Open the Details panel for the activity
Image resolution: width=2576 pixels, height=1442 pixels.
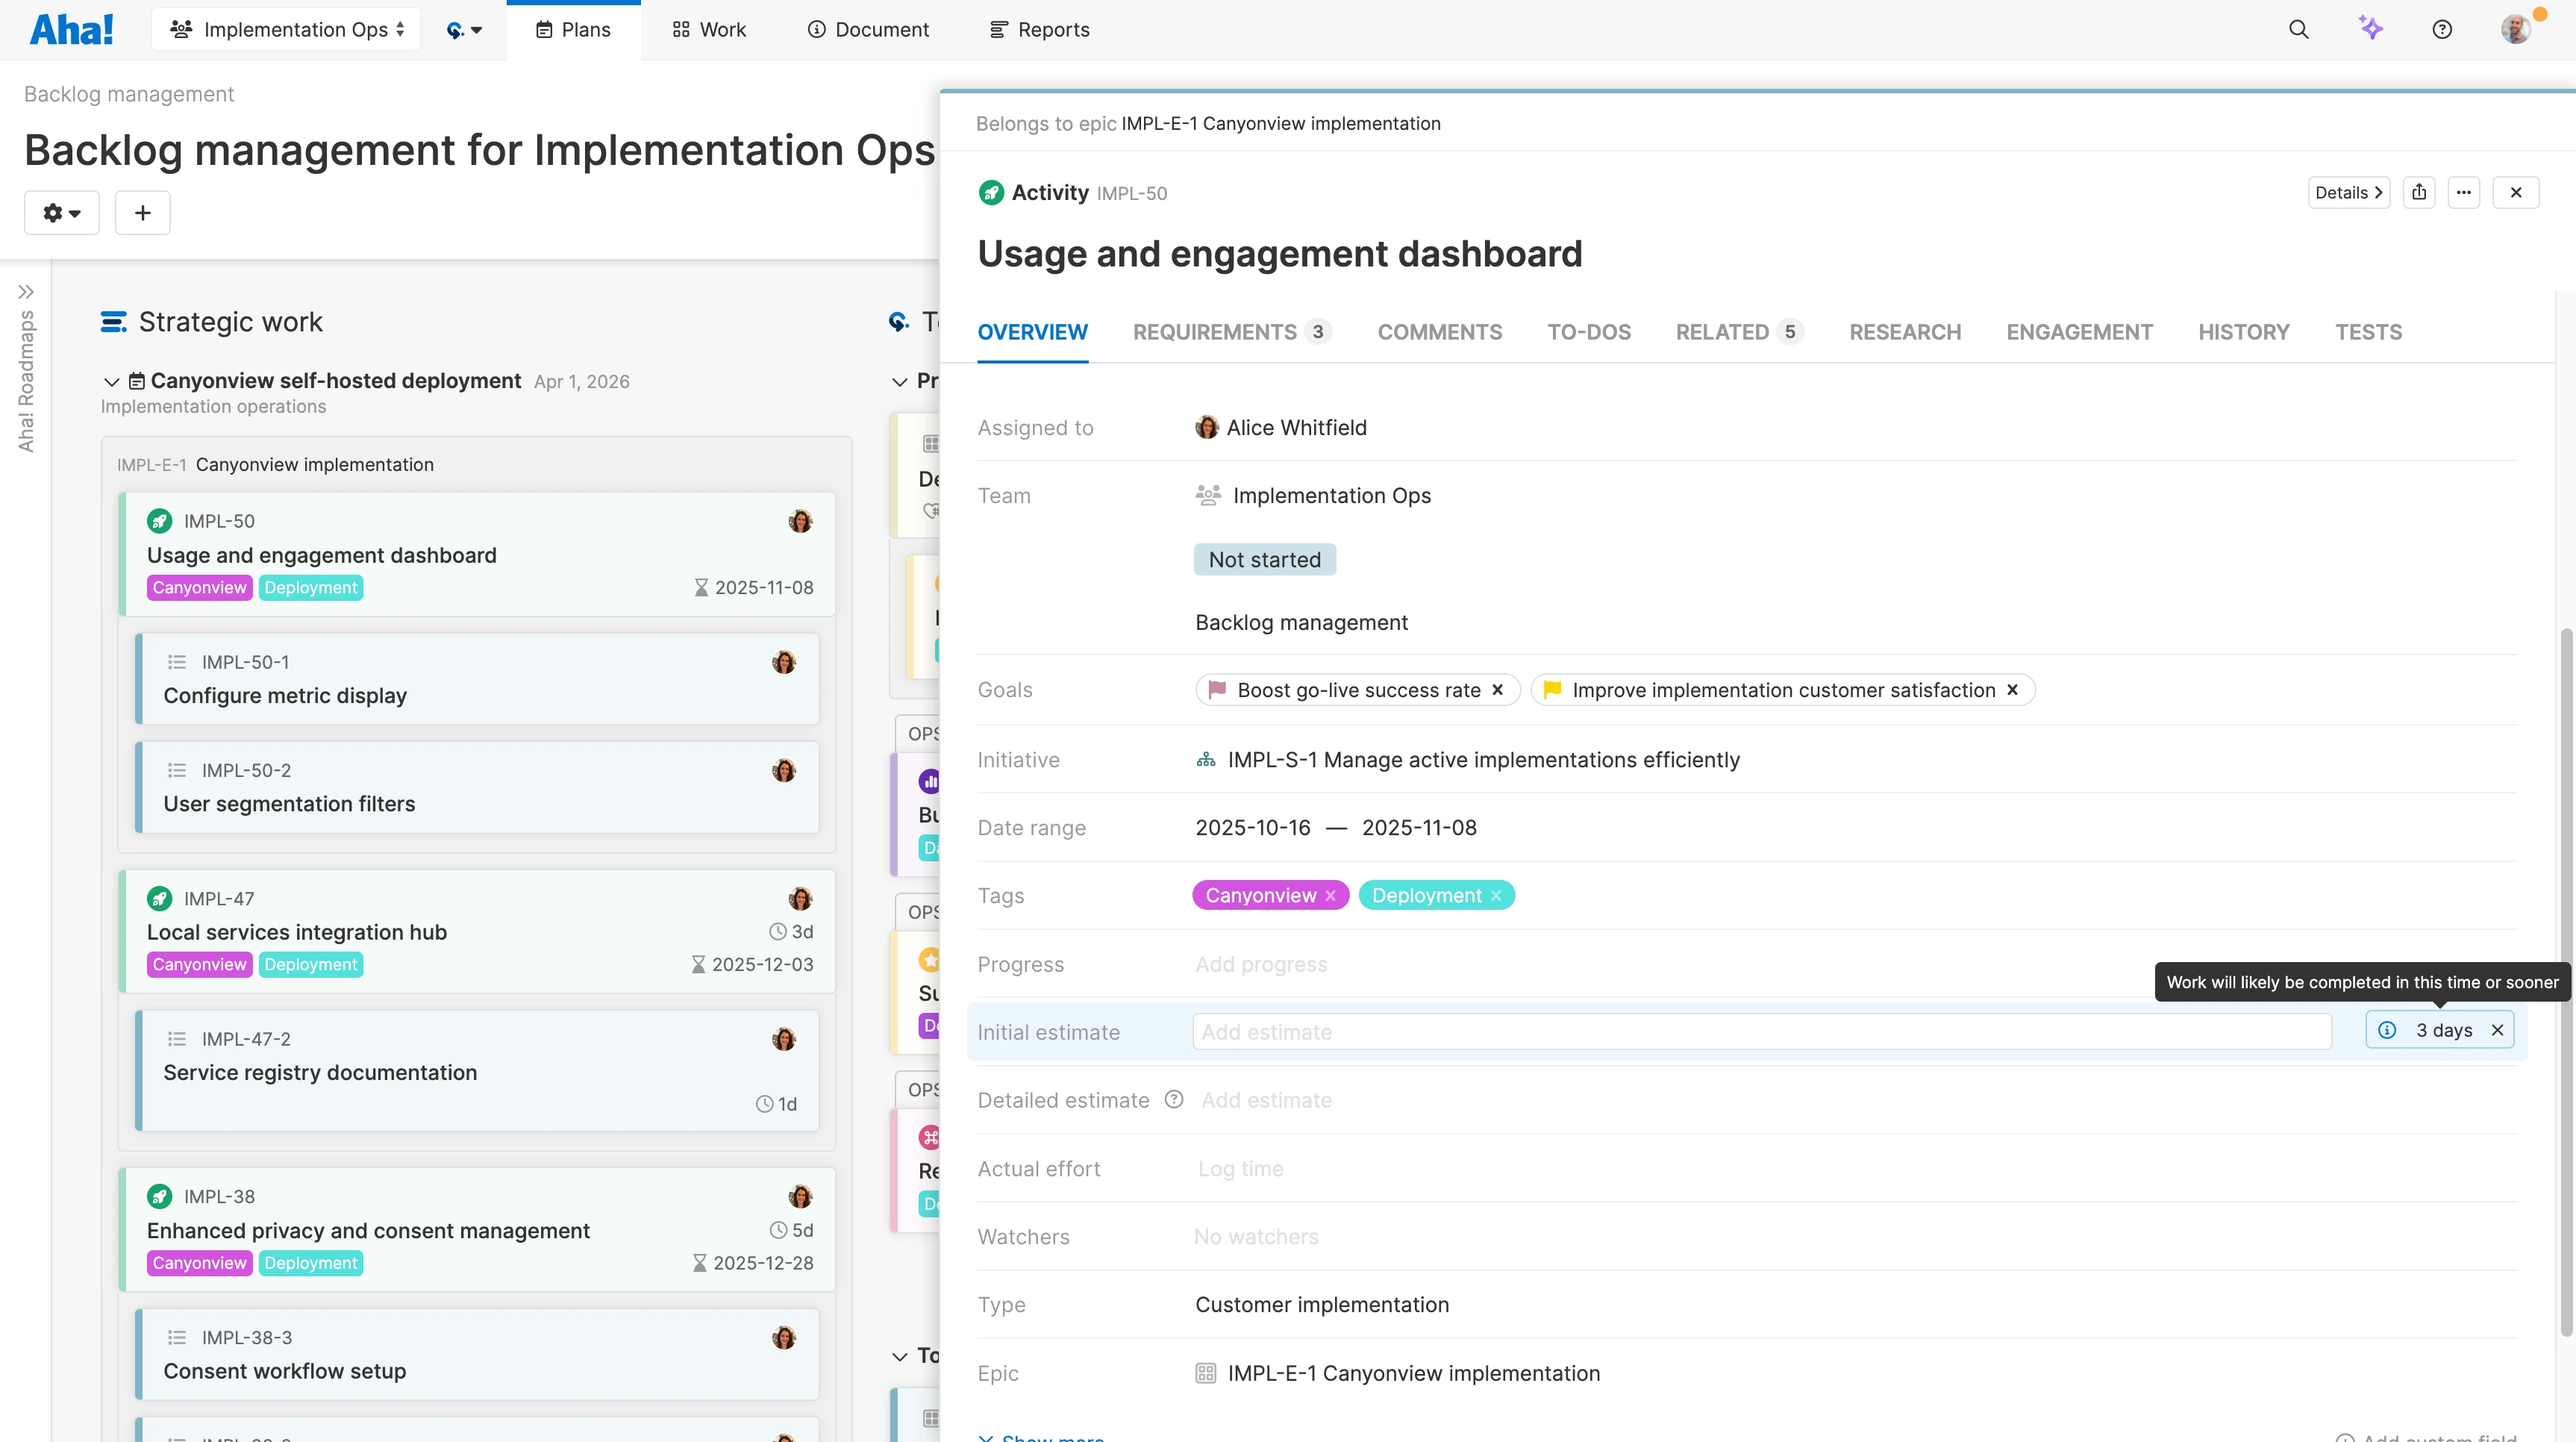pos(2348,192)
